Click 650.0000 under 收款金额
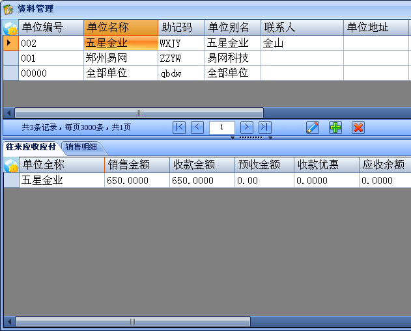This screenshot has height=331, width=411. click(x=202, y=180)
